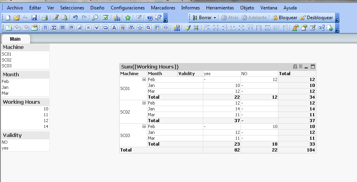The image size is (357, 182).
Task: Open the table viewer icon
Action: [321, 28]
